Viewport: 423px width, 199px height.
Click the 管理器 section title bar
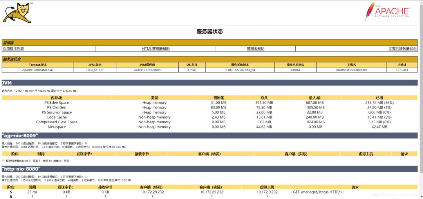pyautogui.click(x=210, y=43)
